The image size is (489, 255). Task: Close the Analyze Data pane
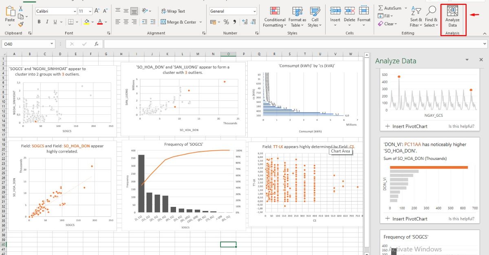[481, 60]
